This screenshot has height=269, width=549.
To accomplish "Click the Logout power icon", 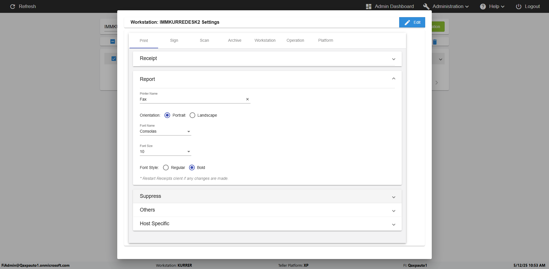I will (x=518, y=6).
